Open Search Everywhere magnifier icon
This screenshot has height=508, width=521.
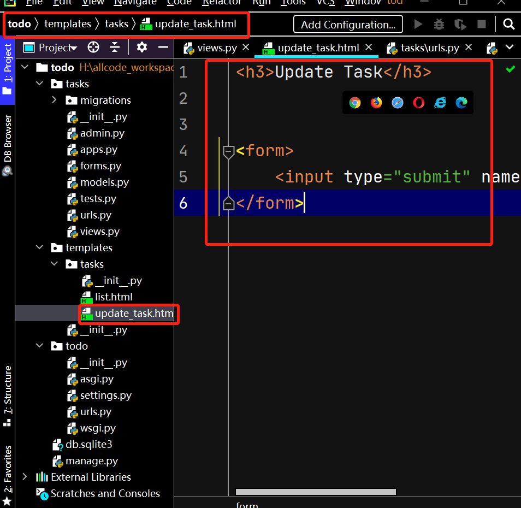point(508,24)
